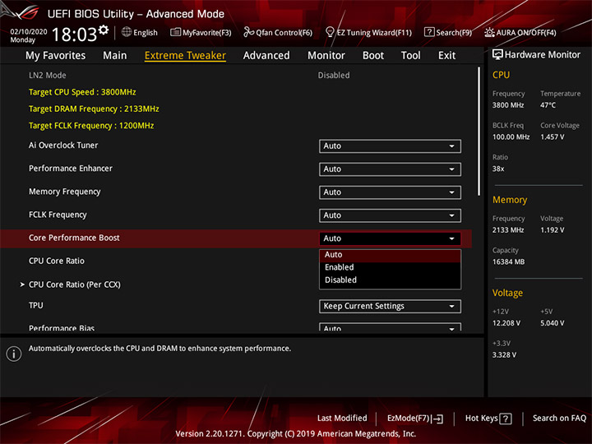
Task: Collapse the Core Performance Boost dropdown
Action: (390, 238)
